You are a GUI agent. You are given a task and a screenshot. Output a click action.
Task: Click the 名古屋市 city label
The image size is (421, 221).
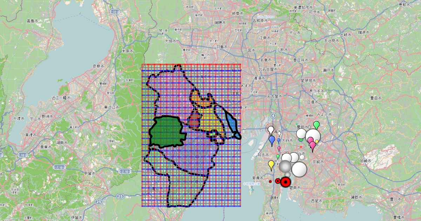tap(274, 96)
